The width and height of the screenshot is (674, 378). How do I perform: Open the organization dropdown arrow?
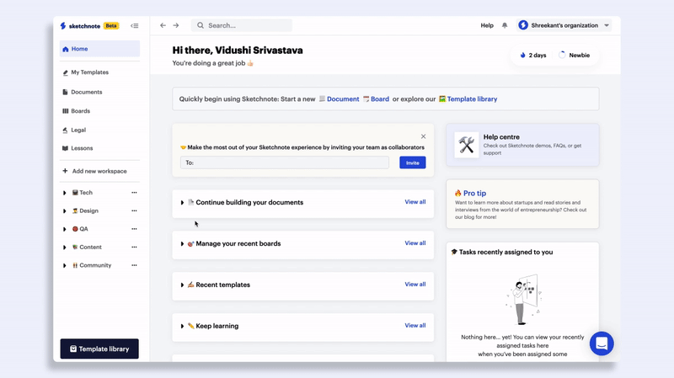tap(607, 25)
